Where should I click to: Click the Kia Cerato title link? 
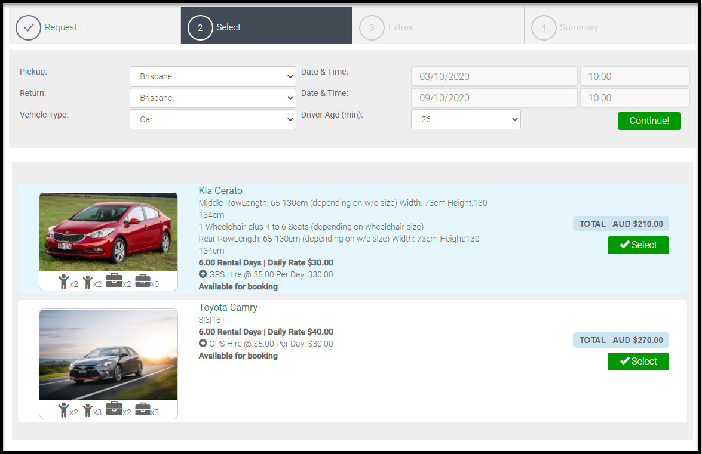click(x=220, y=191)
